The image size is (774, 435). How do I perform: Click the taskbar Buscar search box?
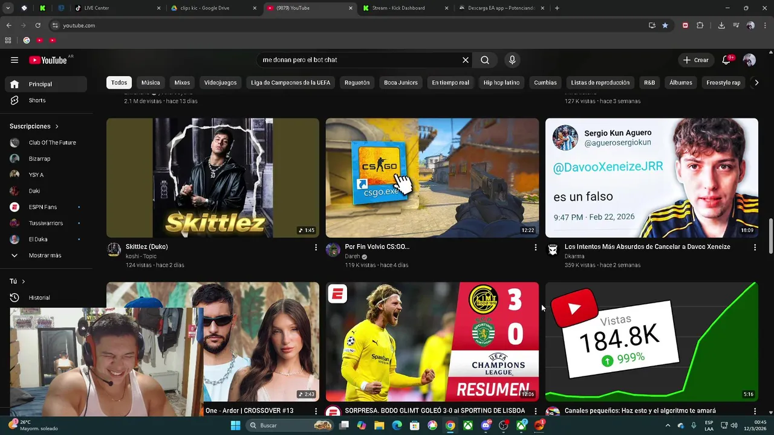pyautogui.click(x=291, y=425)
